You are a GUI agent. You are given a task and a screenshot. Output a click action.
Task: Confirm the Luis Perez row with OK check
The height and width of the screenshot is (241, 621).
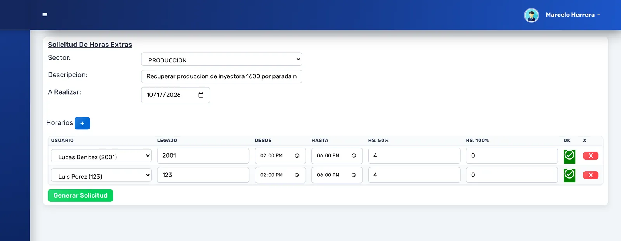(569, 175)
